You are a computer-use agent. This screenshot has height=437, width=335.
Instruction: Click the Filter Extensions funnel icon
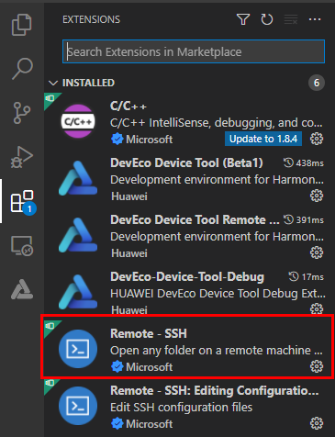[x=243, y=19]
